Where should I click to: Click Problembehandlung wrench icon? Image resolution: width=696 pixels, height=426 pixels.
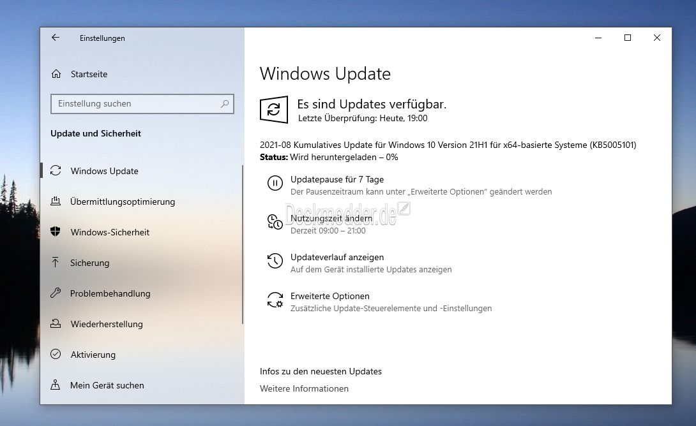tap(56, 293)
